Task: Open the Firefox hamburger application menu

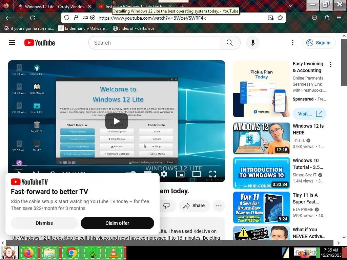Action: tap(339, 18)
